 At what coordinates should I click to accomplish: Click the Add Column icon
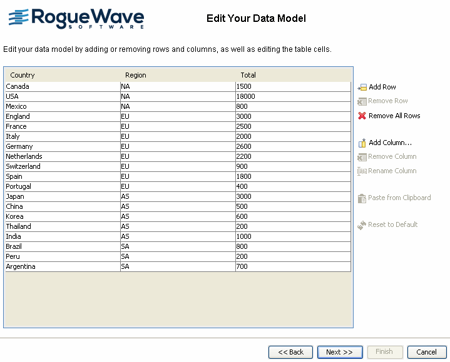pos(362,143)
